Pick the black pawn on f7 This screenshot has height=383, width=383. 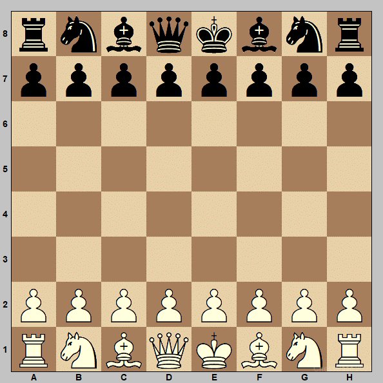coord(259,79)
